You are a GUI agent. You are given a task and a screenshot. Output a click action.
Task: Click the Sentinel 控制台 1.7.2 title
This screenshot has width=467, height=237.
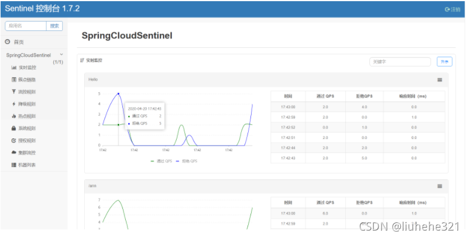pyautogui.click(x=42, y=9)
